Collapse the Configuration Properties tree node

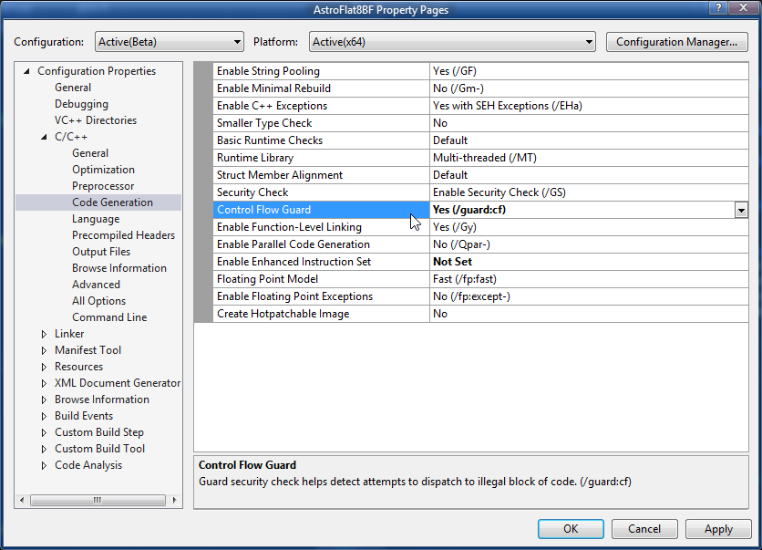[26, 71]
